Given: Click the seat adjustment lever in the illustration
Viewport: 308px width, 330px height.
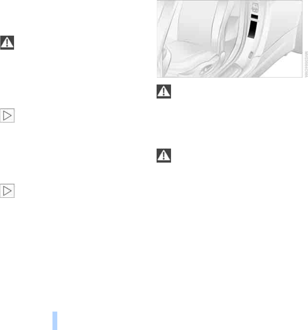Looking at the screenshot, I should click(206, 69).
